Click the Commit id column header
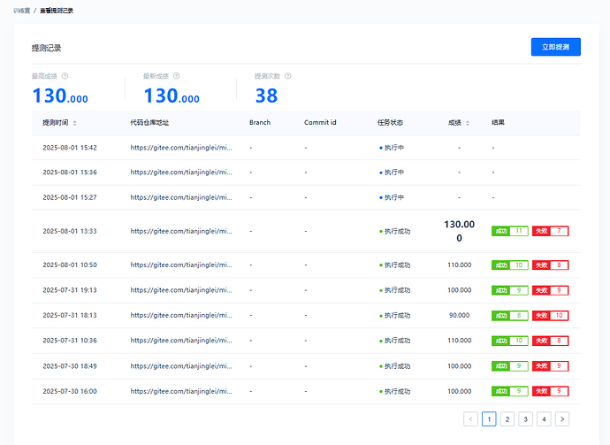This screenshot has height=445, width=610. 320,123
